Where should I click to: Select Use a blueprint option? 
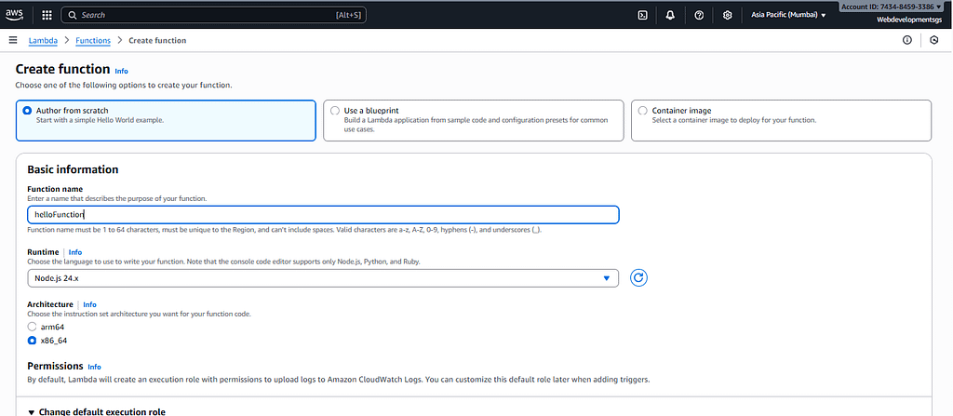point(335,111)
